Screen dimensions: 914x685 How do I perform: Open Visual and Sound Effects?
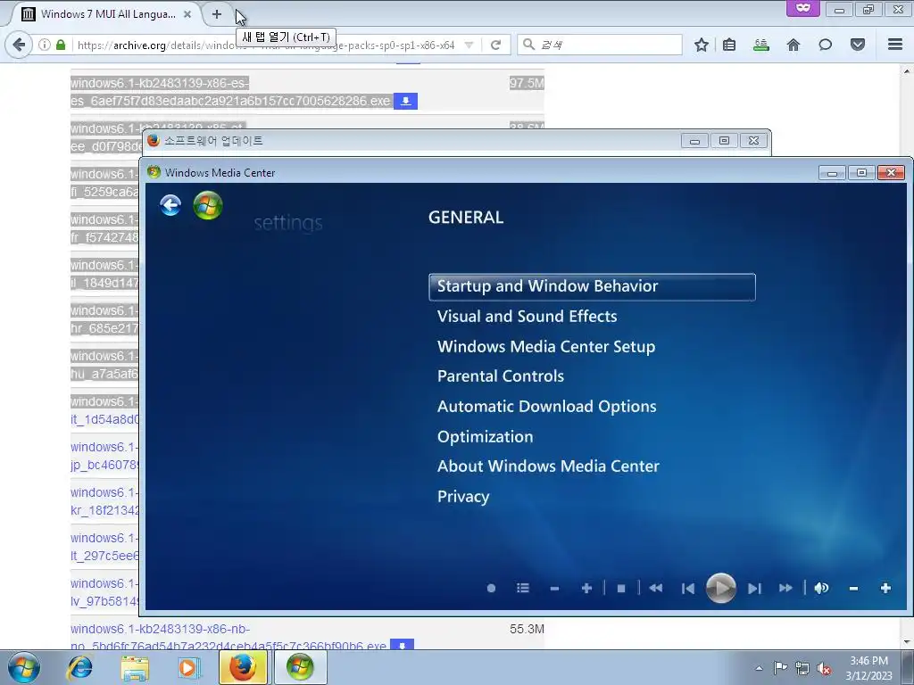coord(527,317)
